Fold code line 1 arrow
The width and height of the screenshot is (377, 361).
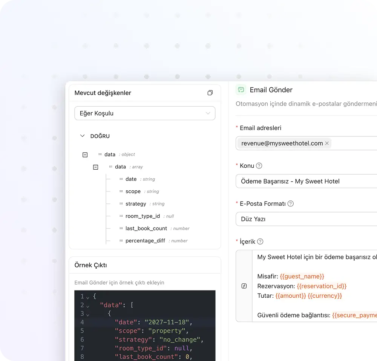(88, 298)
